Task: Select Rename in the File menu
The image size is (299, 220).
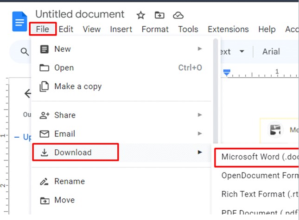Action: coord(121,181)
